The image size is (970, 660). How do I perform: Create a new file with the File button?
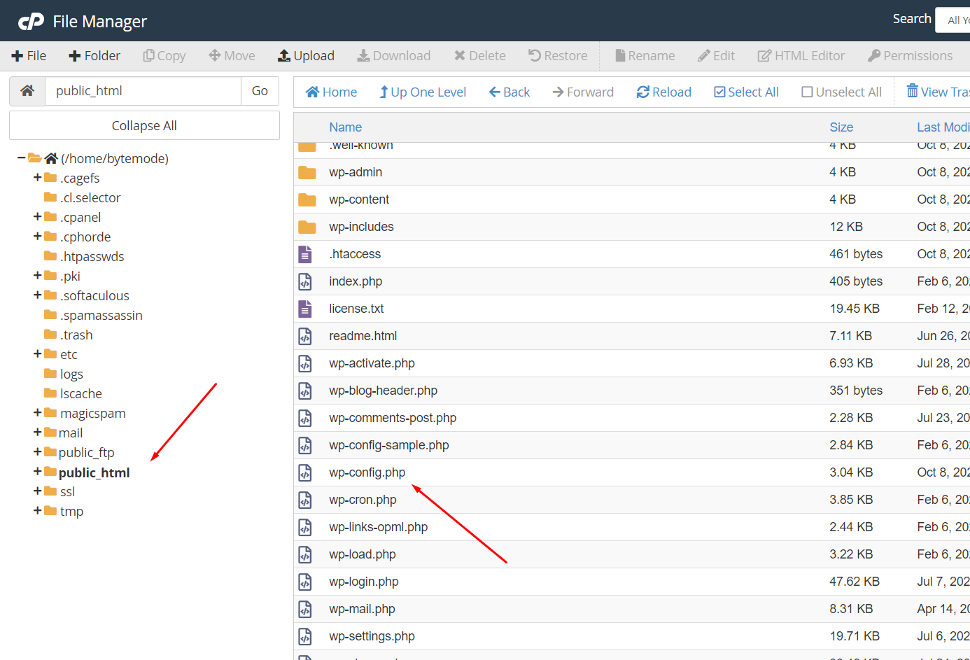(29, 56)
